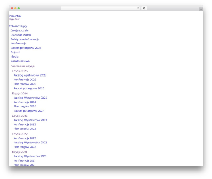Click the browser address bar field

100,8
